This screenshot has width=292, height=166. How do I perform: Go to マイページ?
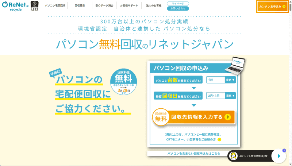pos(178,4)
